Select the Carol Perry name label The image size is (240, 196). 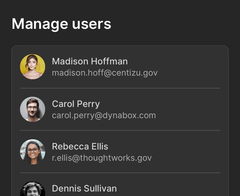pyautogui.click(x=76, y=104)
